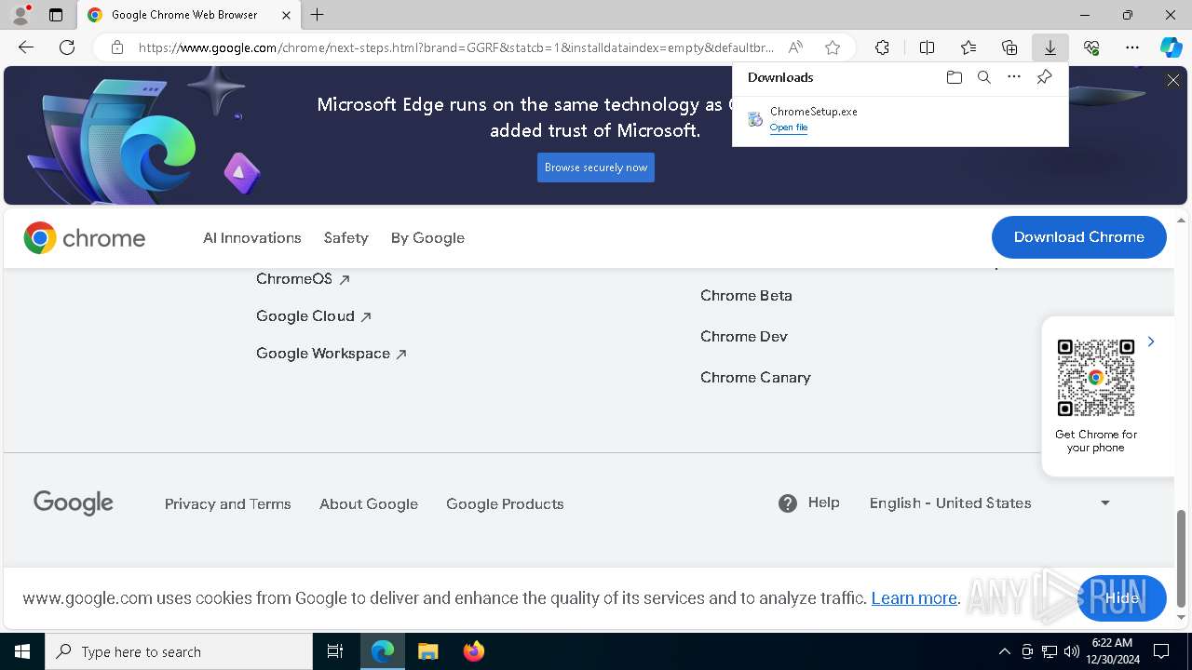Click Help link in footer
Screen dimensions: 1192x670
point(823,502)
